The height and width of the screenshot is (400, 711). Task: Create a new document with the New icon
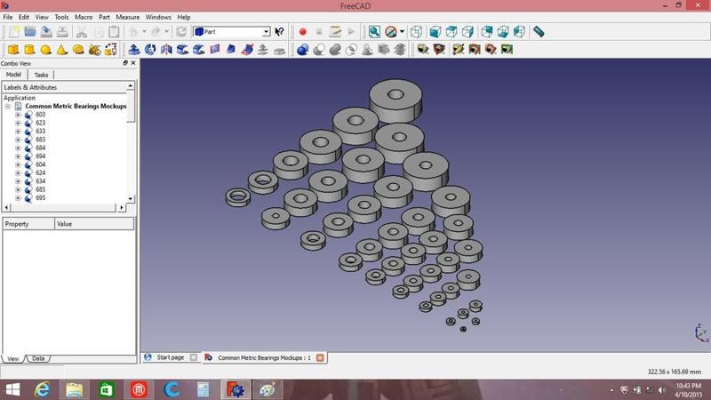click(x=14, y=32)
